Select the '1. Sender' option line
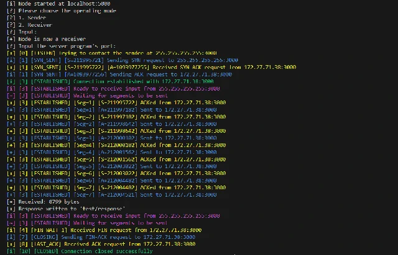This screenshot has width=398, height=255. [x=26, y=18]
